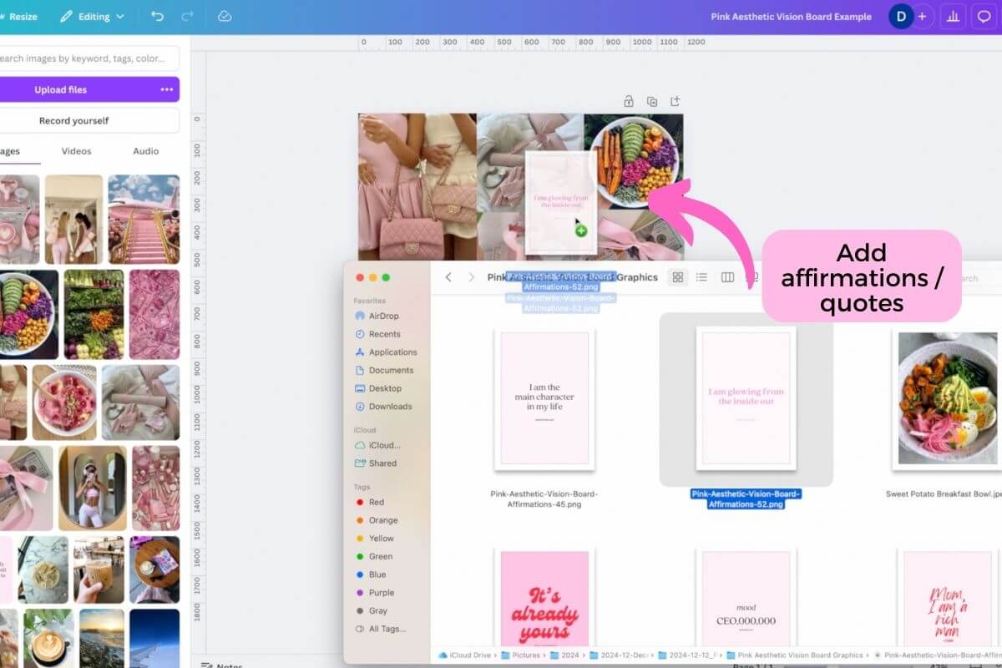Click the lock icon above the page

[629, 101]
